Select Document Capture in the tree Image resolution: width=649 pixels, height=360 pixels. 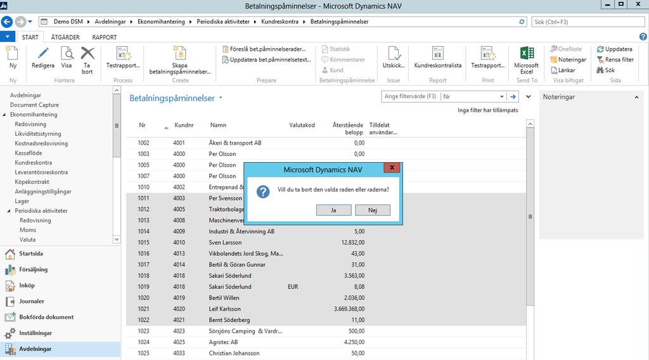[34, 105]
